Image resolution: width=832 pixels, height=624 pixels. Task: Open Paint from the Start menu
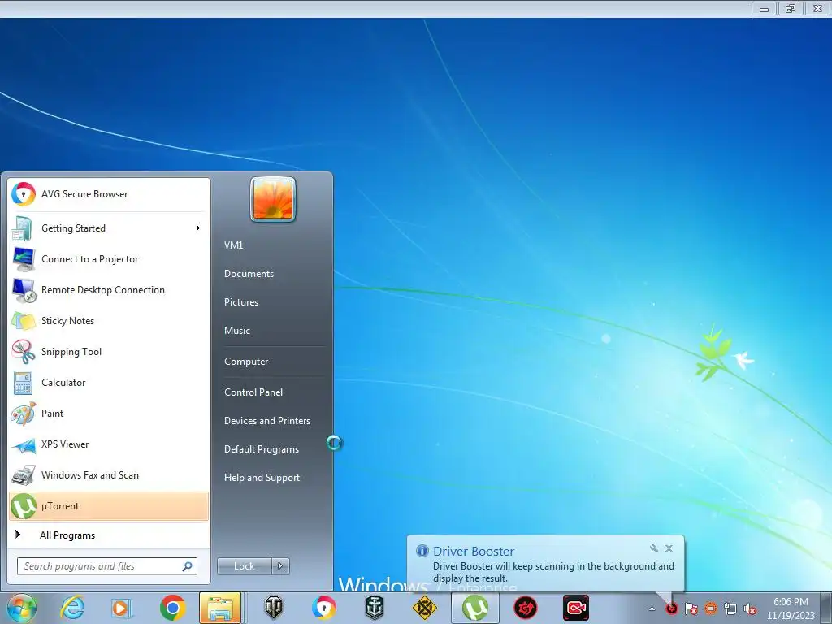[x=109, y=414]
